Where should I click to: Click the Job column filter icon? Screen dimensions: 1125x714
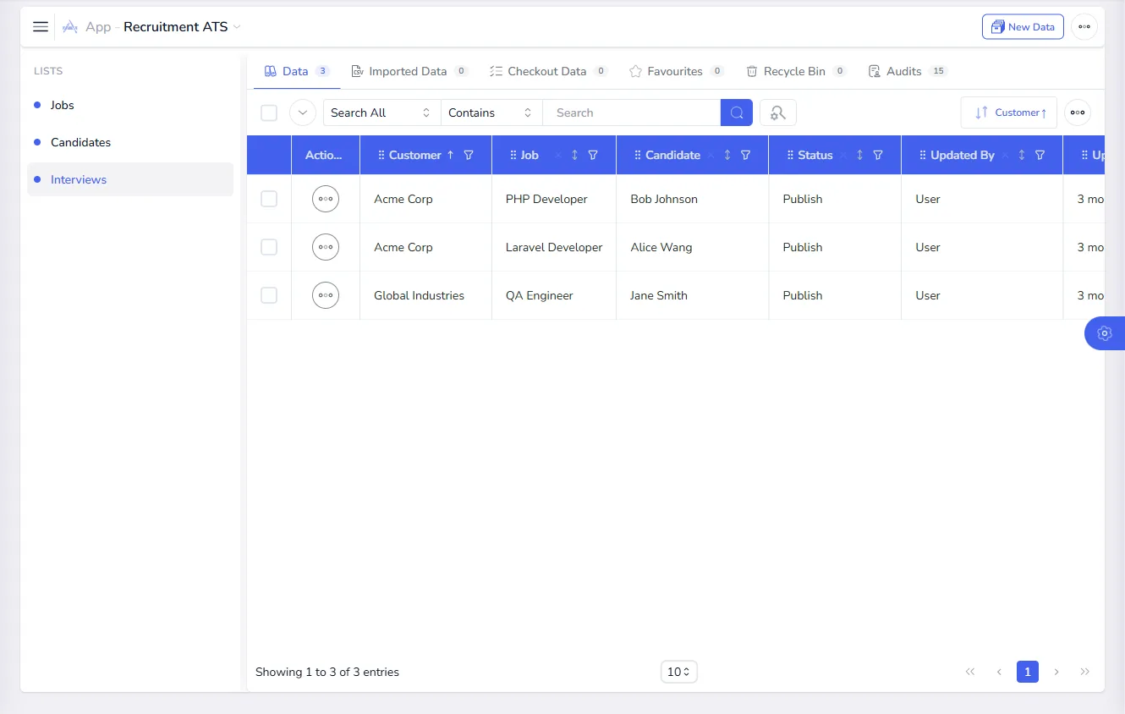593,155
